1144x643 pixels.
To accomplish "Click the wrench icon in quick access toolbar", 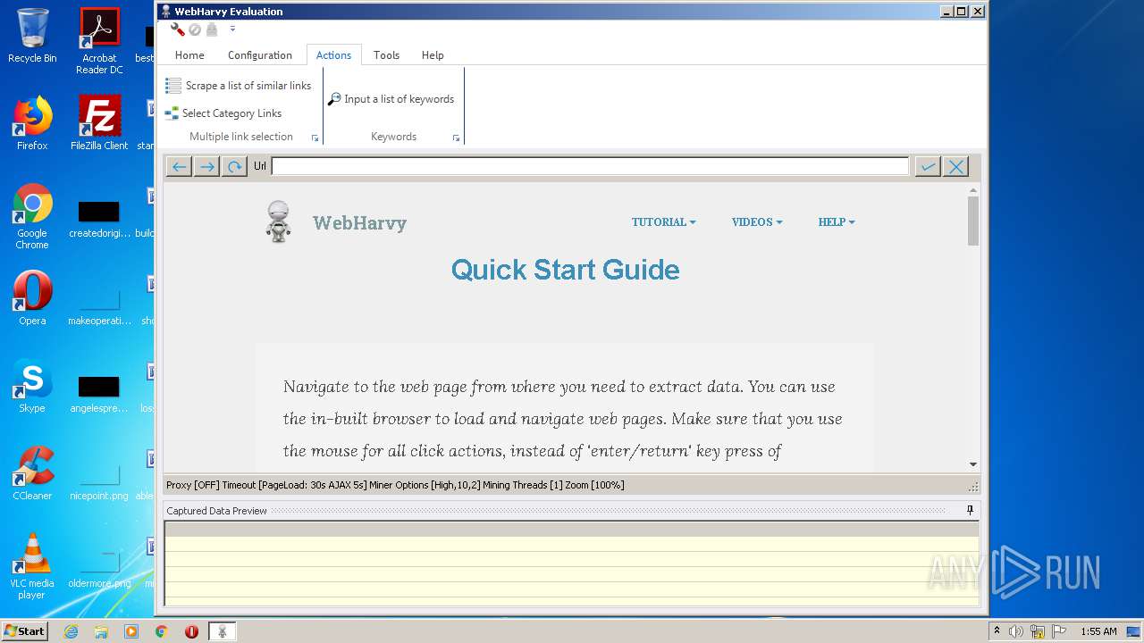I will pos(178,29).
